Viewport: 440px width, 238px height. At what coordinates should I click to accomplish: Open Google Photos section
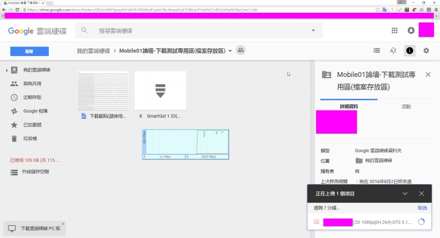click(x=35, y=111)
